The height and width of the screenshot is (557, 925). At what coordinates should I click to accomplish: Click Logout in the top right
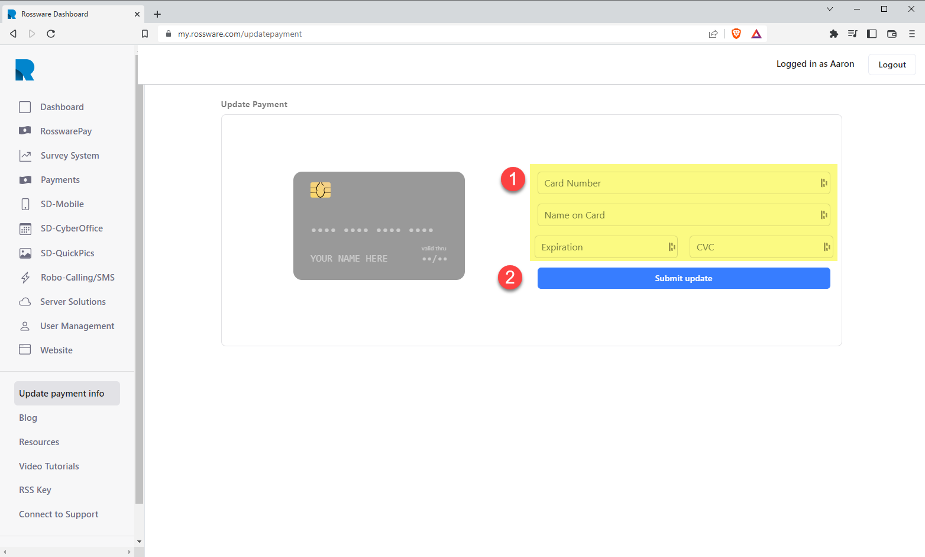[892, 65]
